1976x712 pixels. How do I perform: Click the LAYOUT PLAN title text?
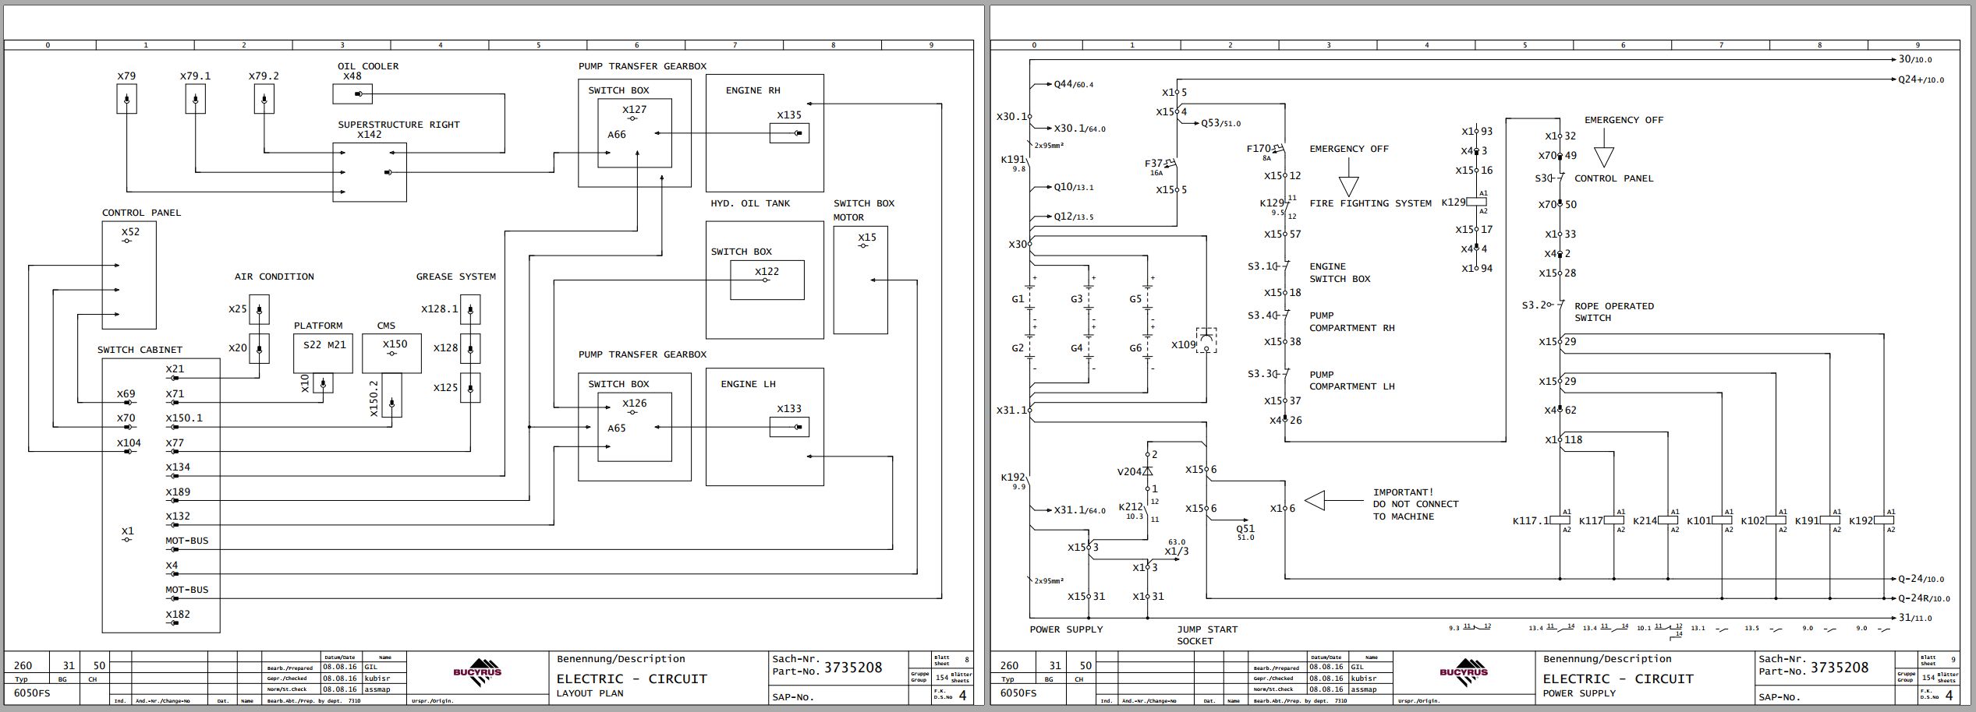click(x=590, y=693)
